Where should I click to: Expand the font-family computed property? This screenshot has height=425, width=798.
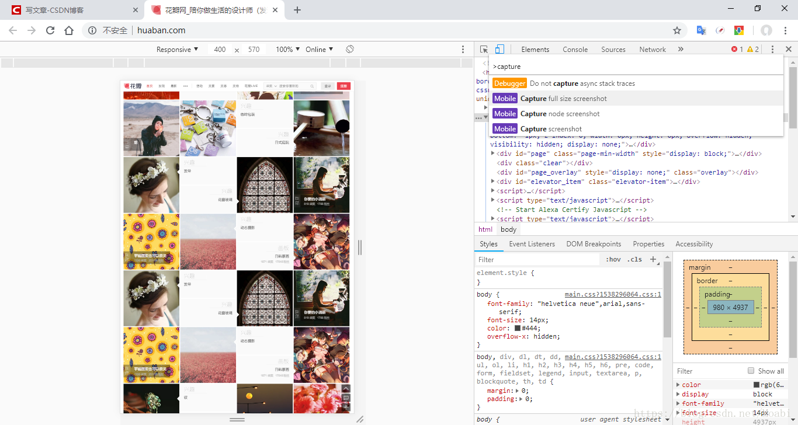(x=678, y=403)
